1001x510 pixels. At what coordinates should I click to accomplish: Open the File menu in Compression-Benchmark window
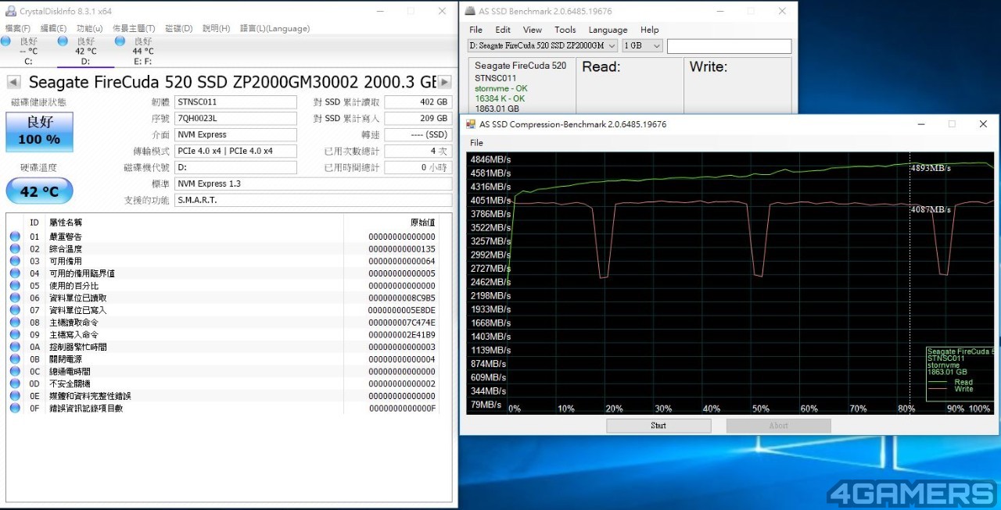pos(476,143)
